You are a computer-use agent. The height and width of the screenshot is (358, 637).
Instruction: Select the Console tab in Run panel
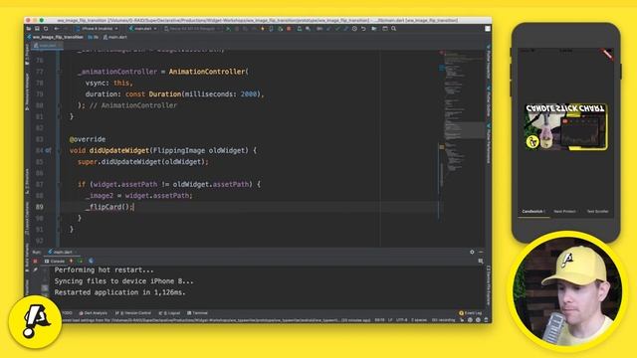55,261
